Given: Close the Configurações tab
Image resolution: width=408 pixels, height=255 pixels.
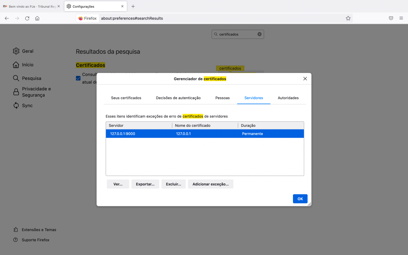Looking at the screenshot, I should point(122,6).
